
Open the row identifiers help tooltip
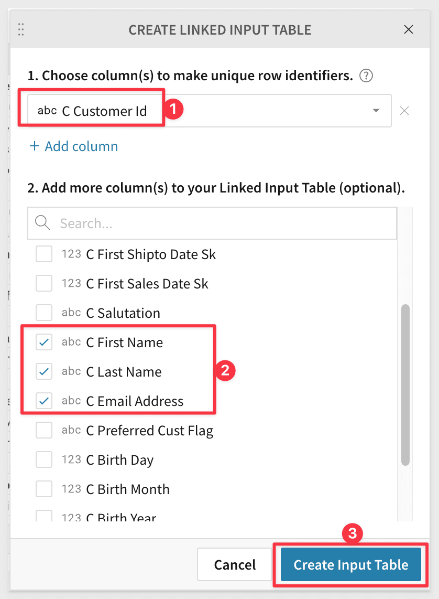point(366,76)
